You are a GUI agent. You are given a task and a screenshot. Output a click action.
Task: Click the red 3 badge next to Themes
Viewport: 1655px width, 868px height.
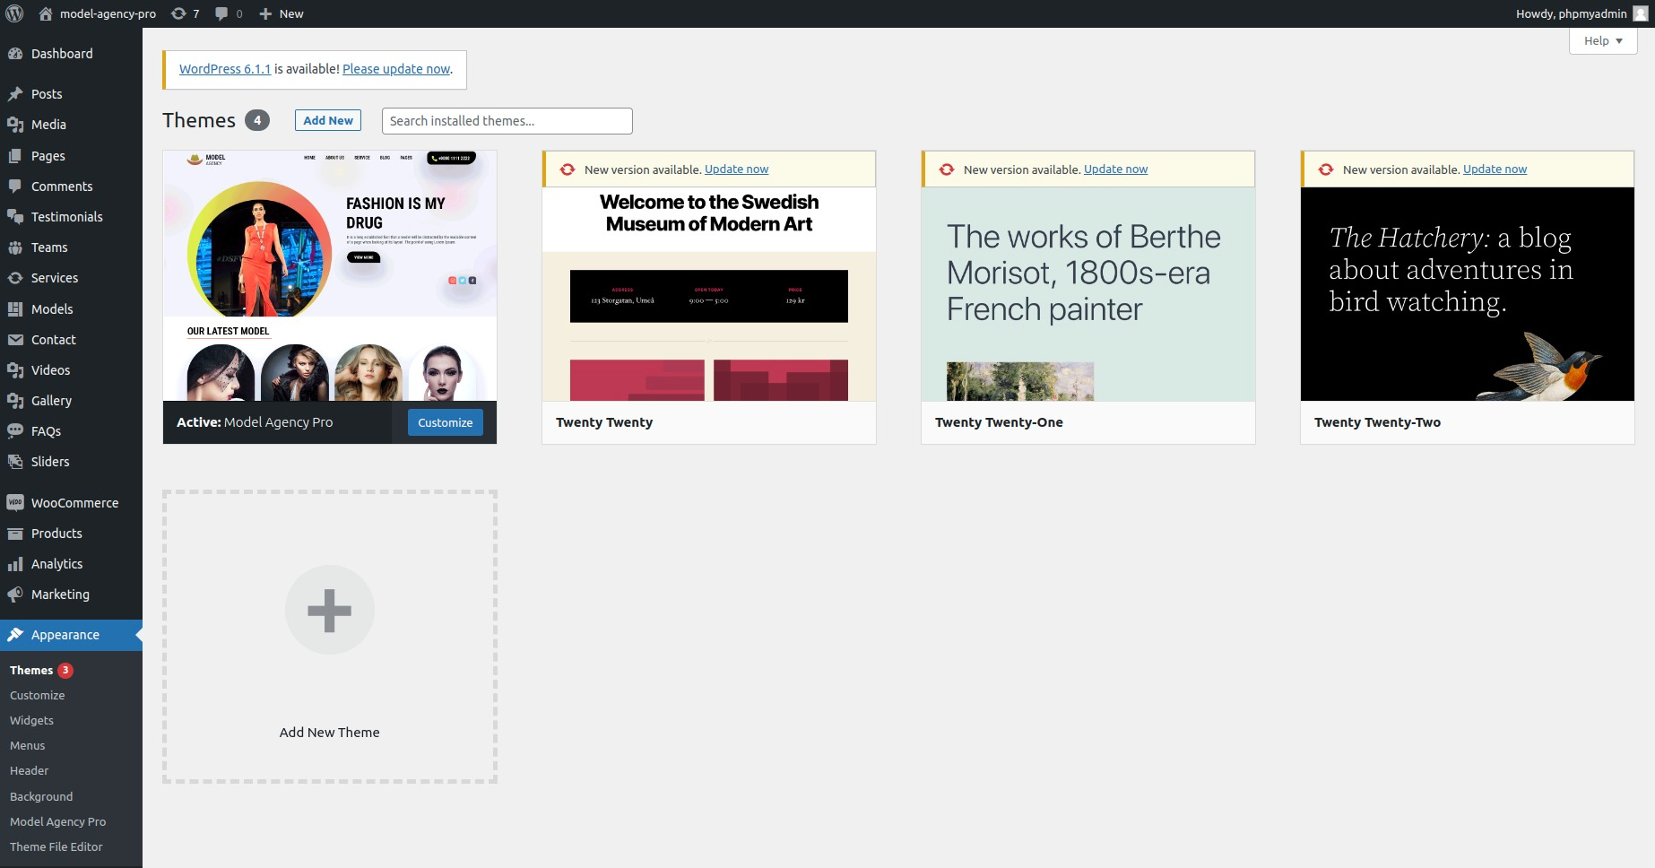pos(65,670)
